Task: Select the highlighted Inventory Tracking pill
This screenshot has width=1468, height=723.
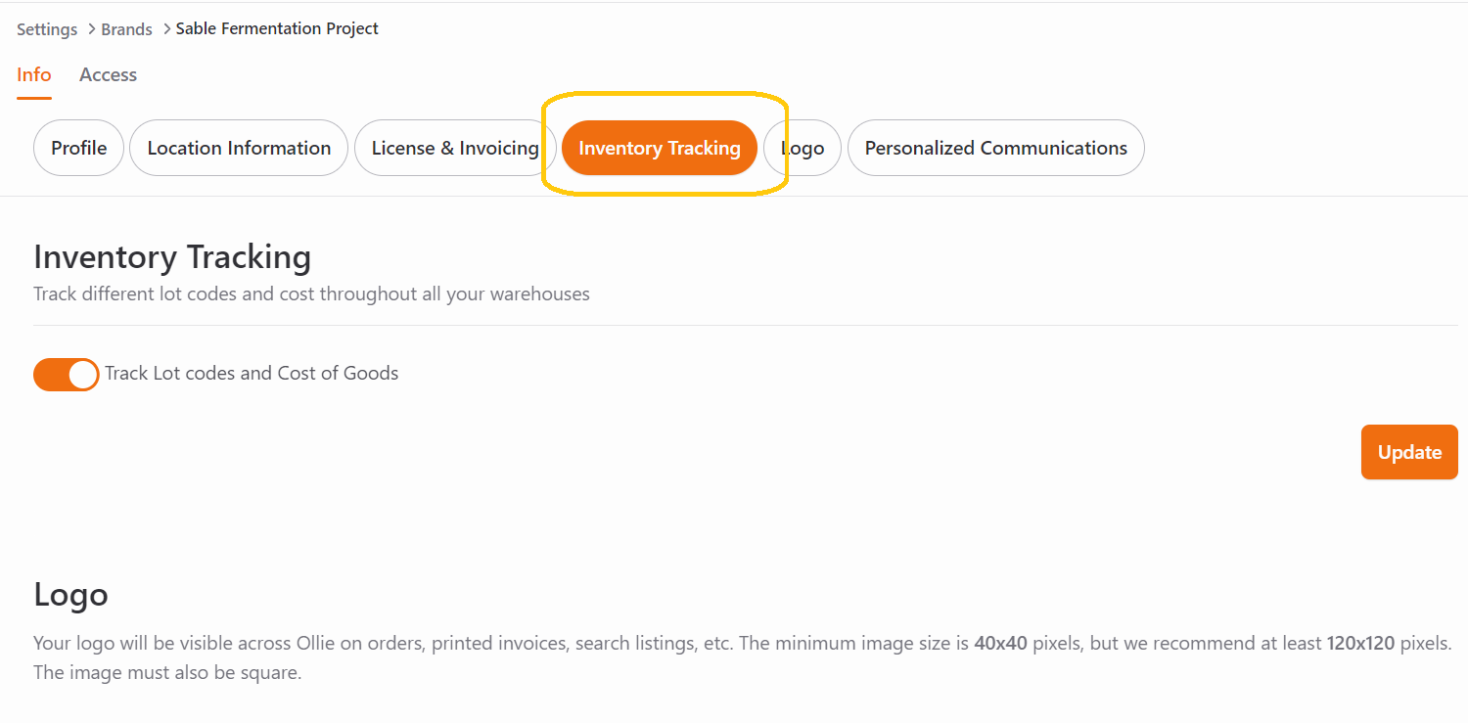Action: pyautogui.click(x=660, y=148)
